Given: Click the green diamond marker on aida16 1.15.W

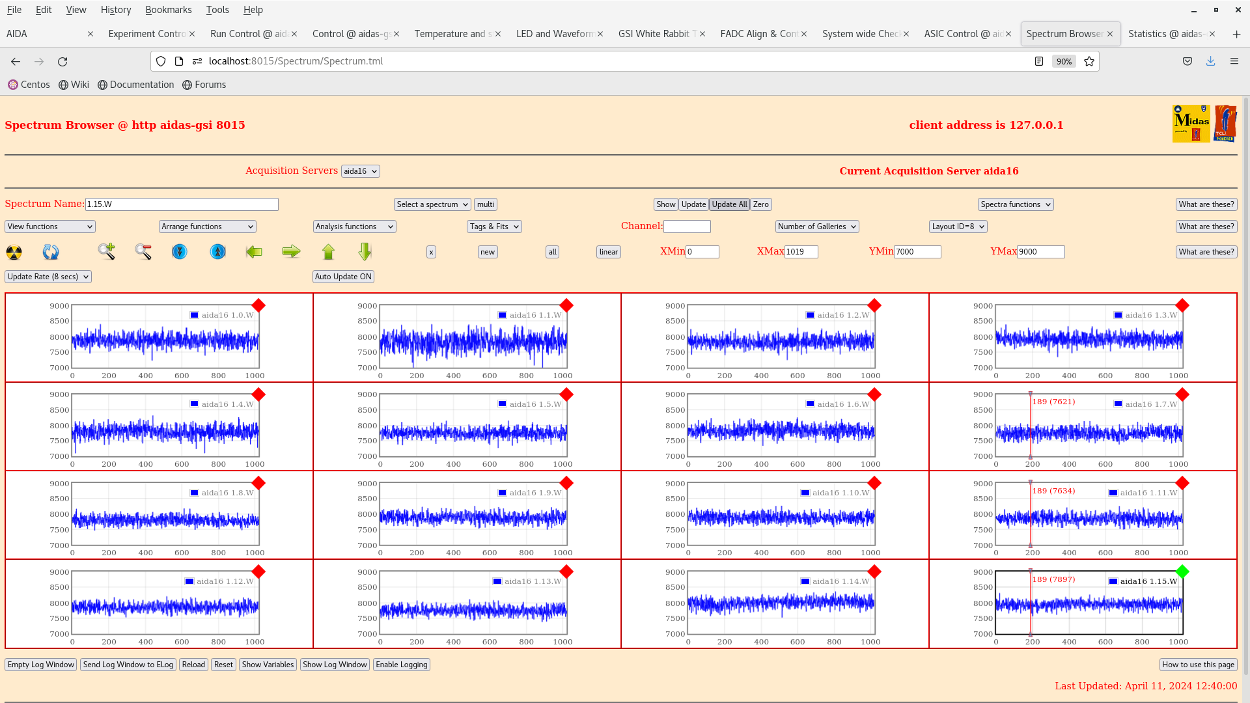Looking at the screenshot, I should [1182, 572].
